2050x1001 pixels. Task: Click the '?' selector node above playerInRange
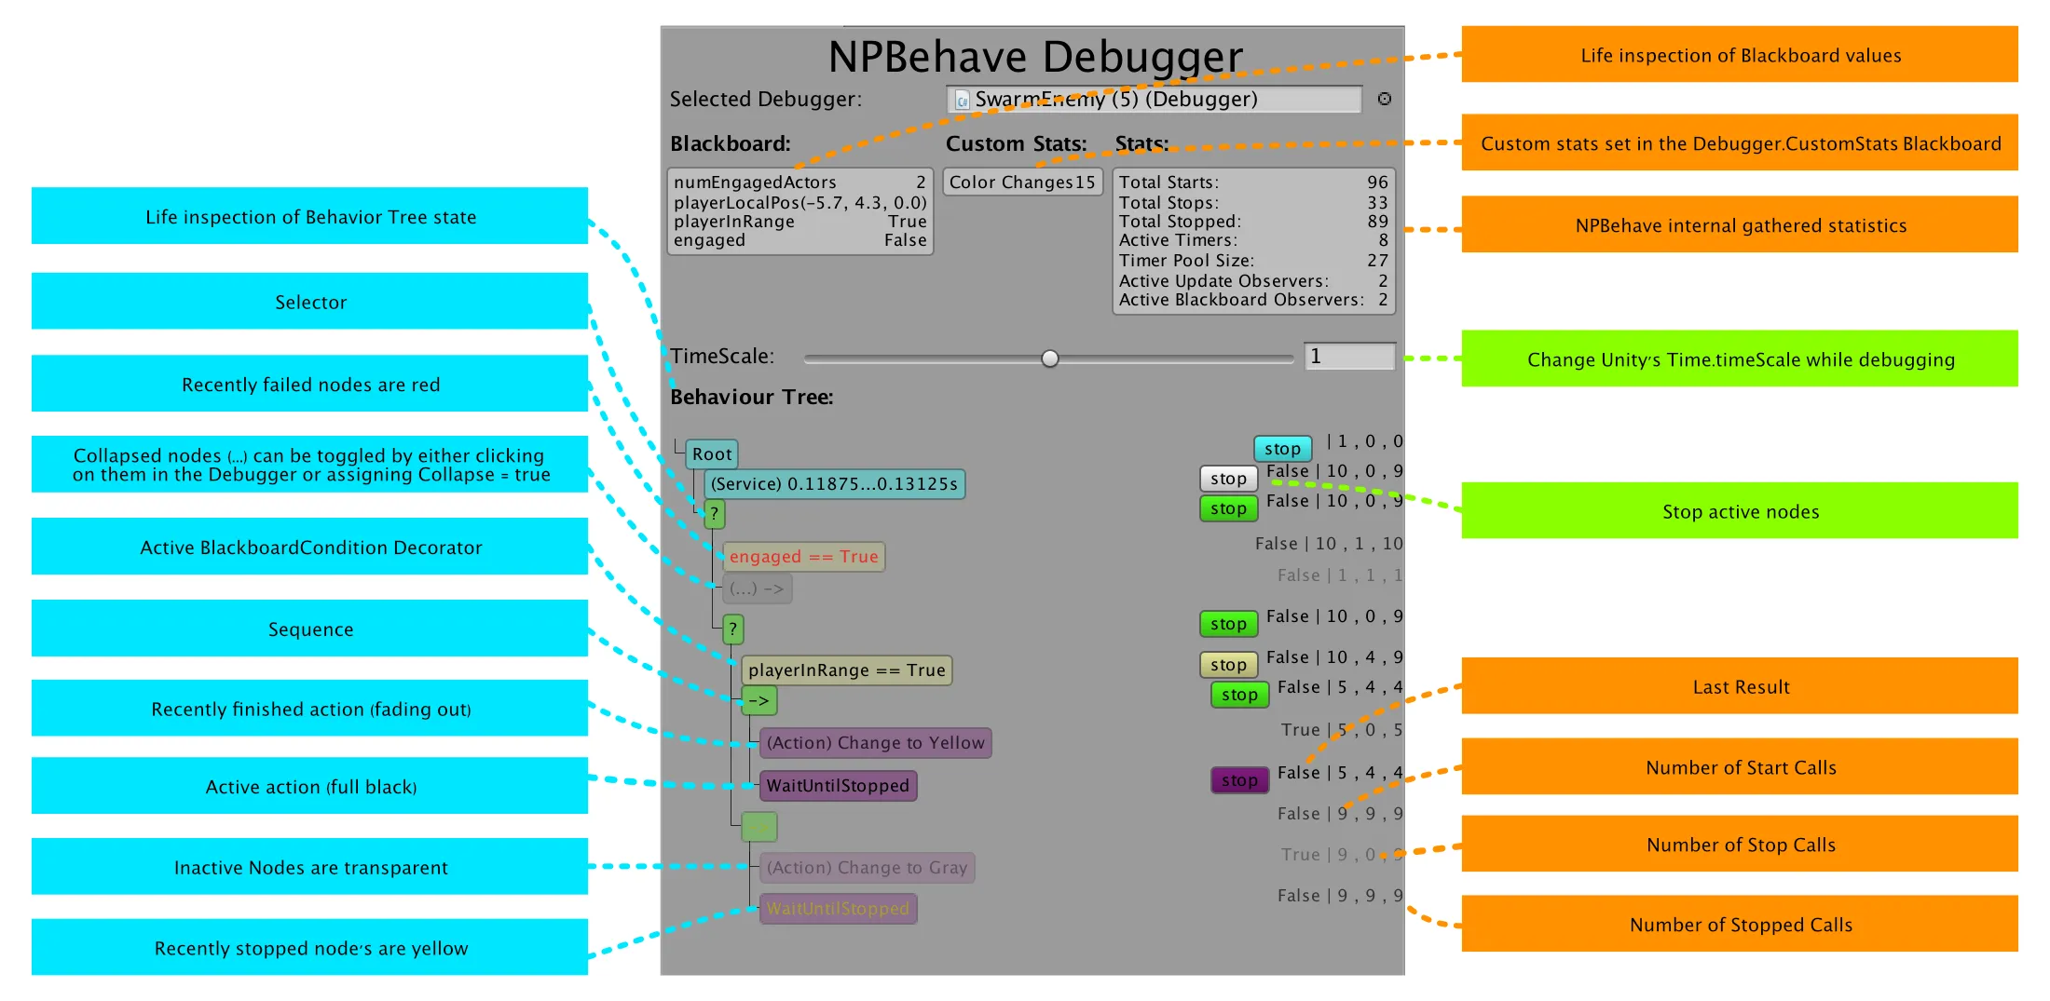click(733, 629)
